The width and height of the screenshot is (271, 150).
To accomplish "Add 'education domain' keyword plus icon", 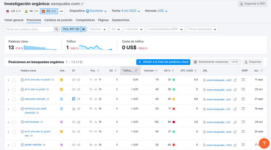I will click(x=22, y=99).
